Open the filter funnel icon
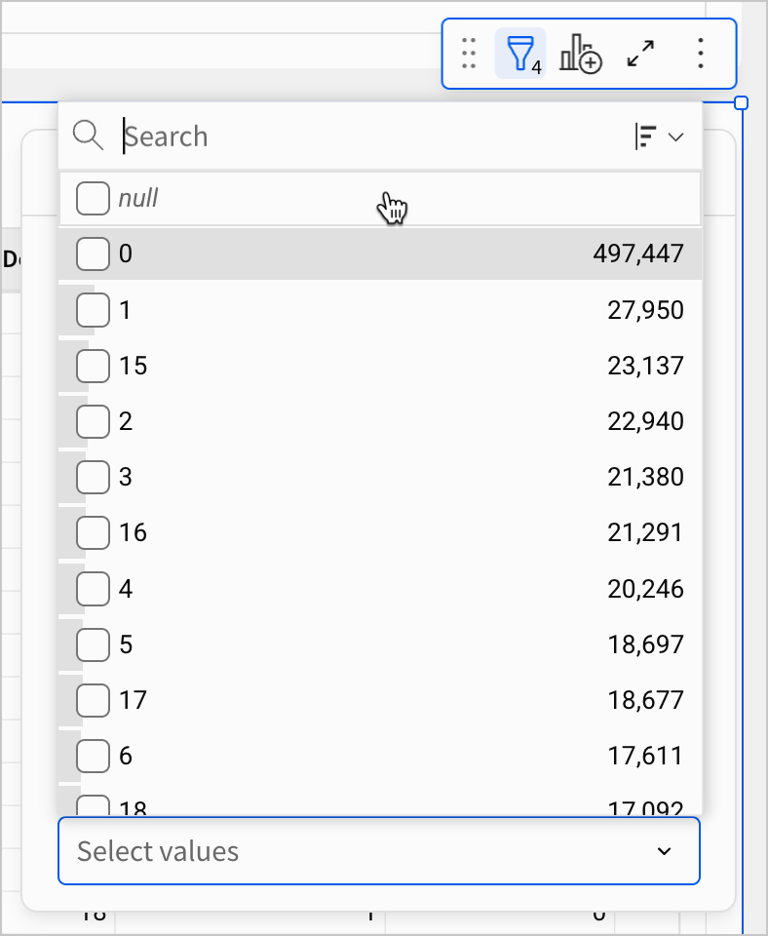The height and width of the screenshot is (936, 768). pyautogui.click(x=522, y=54)
